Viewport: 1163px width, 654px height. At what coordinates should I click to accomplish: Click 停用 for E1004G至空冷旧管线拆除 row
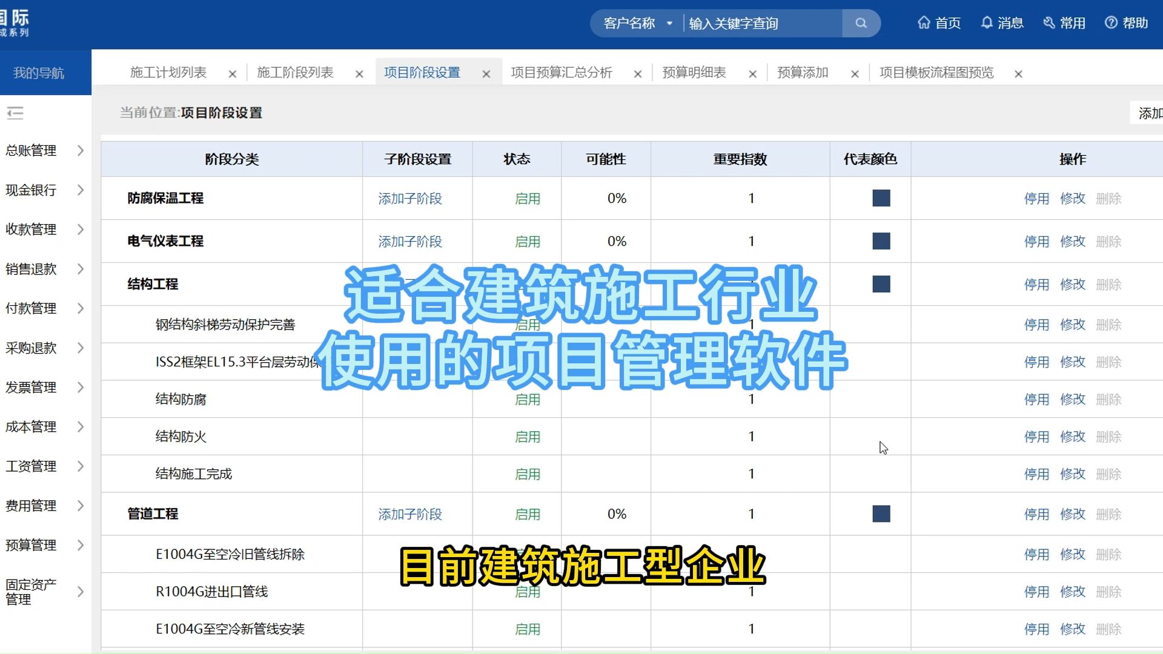click(x=1036, y=555)
